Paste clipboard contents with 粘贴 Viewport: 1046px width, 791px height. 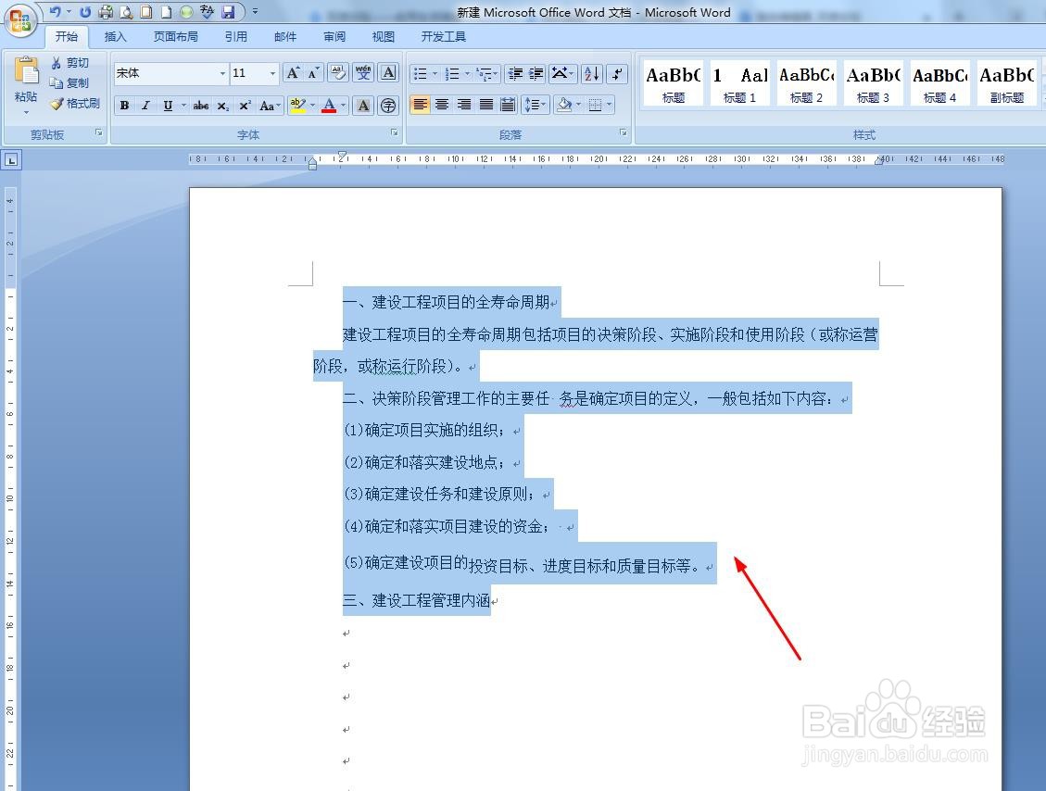[x=26, y=85]
